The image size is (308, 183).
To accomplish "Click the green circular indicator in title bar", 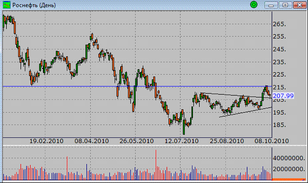I will click(x=254, y=5).
